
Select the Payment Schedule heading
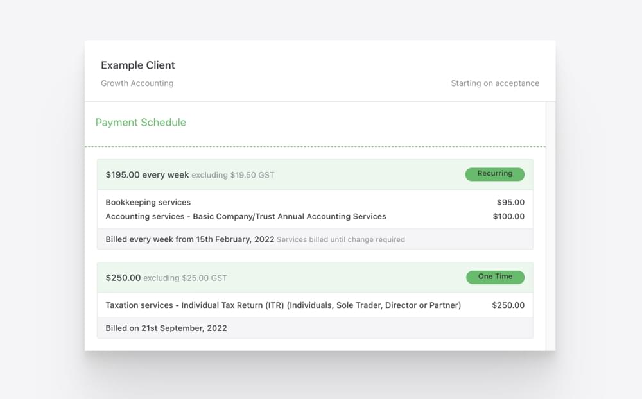point(141,122)
